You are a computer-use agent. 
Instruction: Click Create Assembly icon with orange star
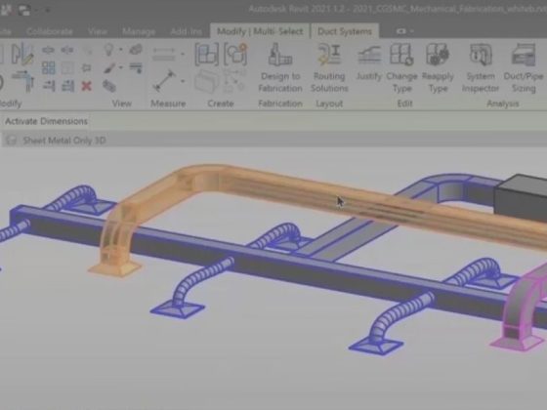click(x=235, y=55)
